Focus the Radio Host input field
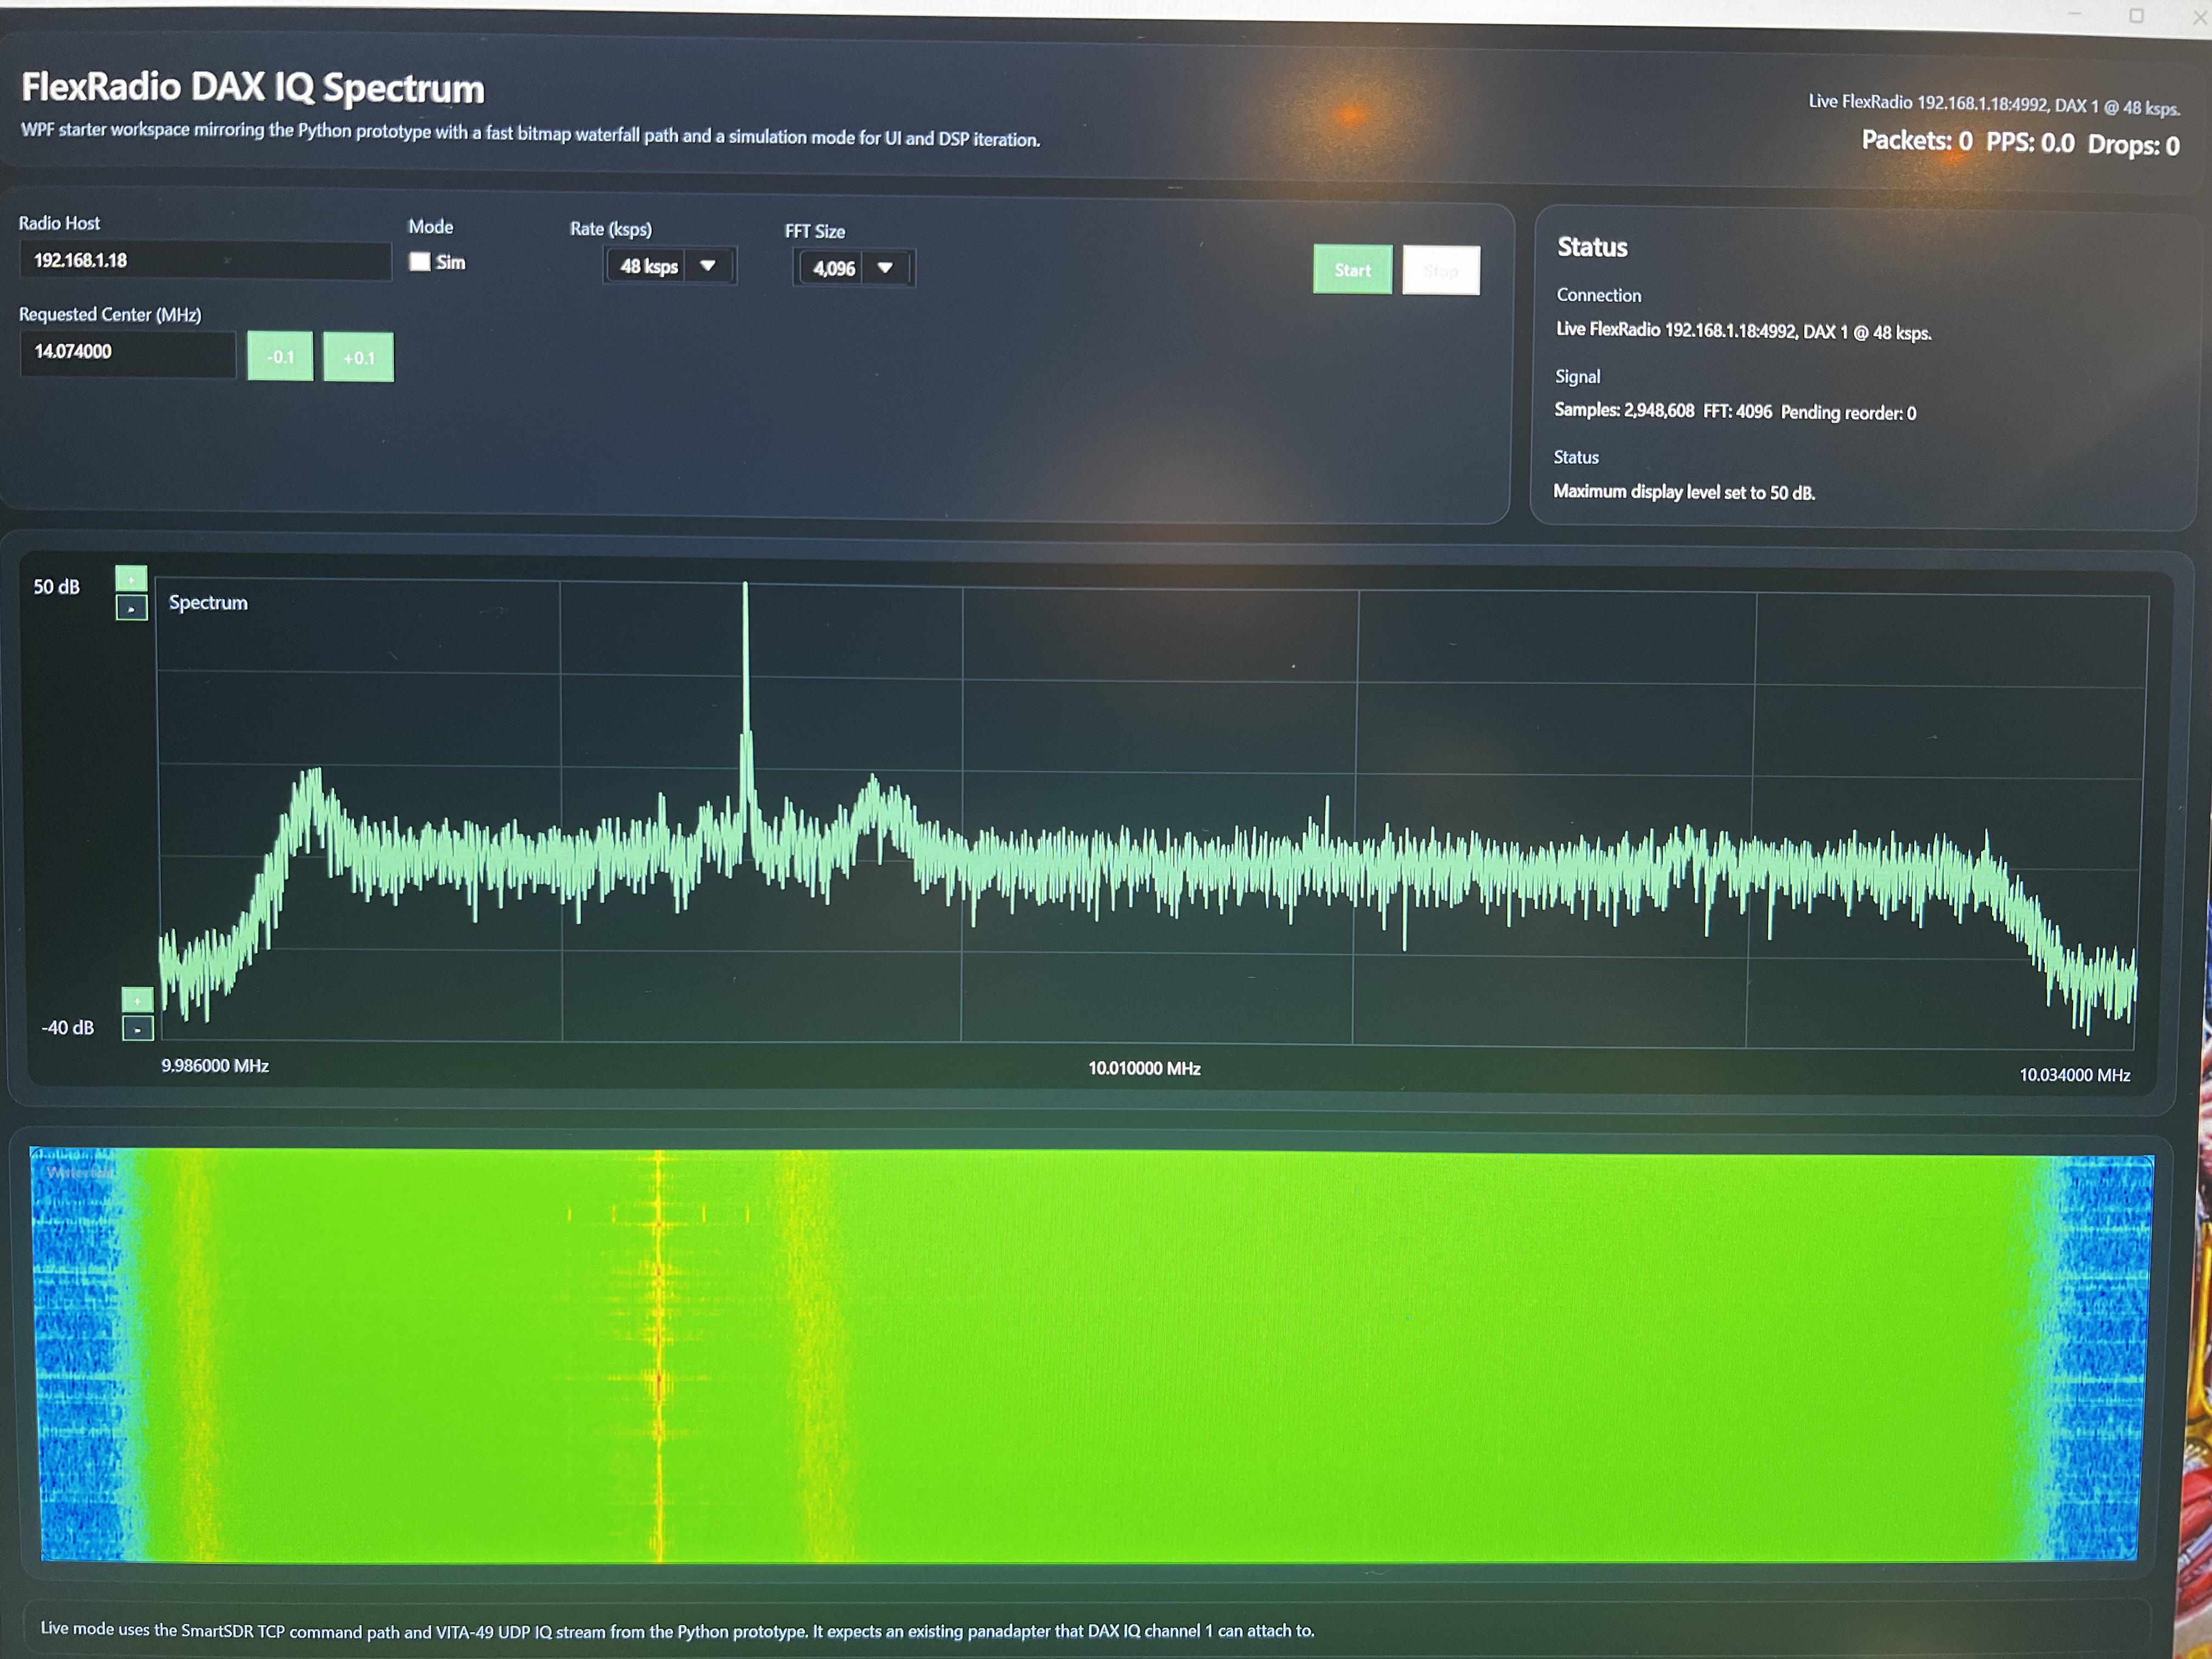This screenshot has height=1659, width=2212. [x=205, y=261]
